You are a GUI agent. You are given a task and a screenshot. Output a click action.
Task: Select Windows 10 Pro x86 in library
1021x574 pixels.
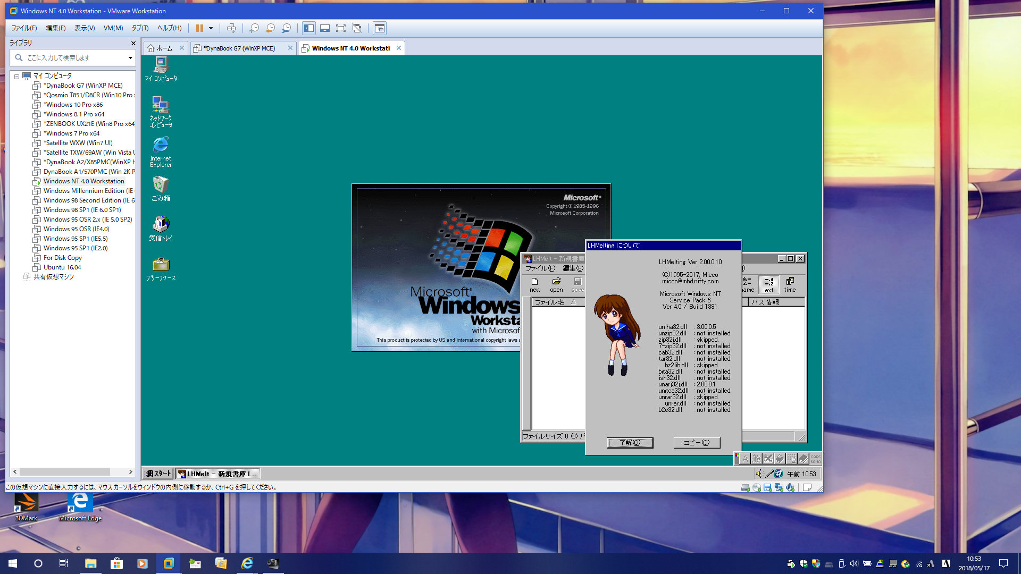click(73, 105)
